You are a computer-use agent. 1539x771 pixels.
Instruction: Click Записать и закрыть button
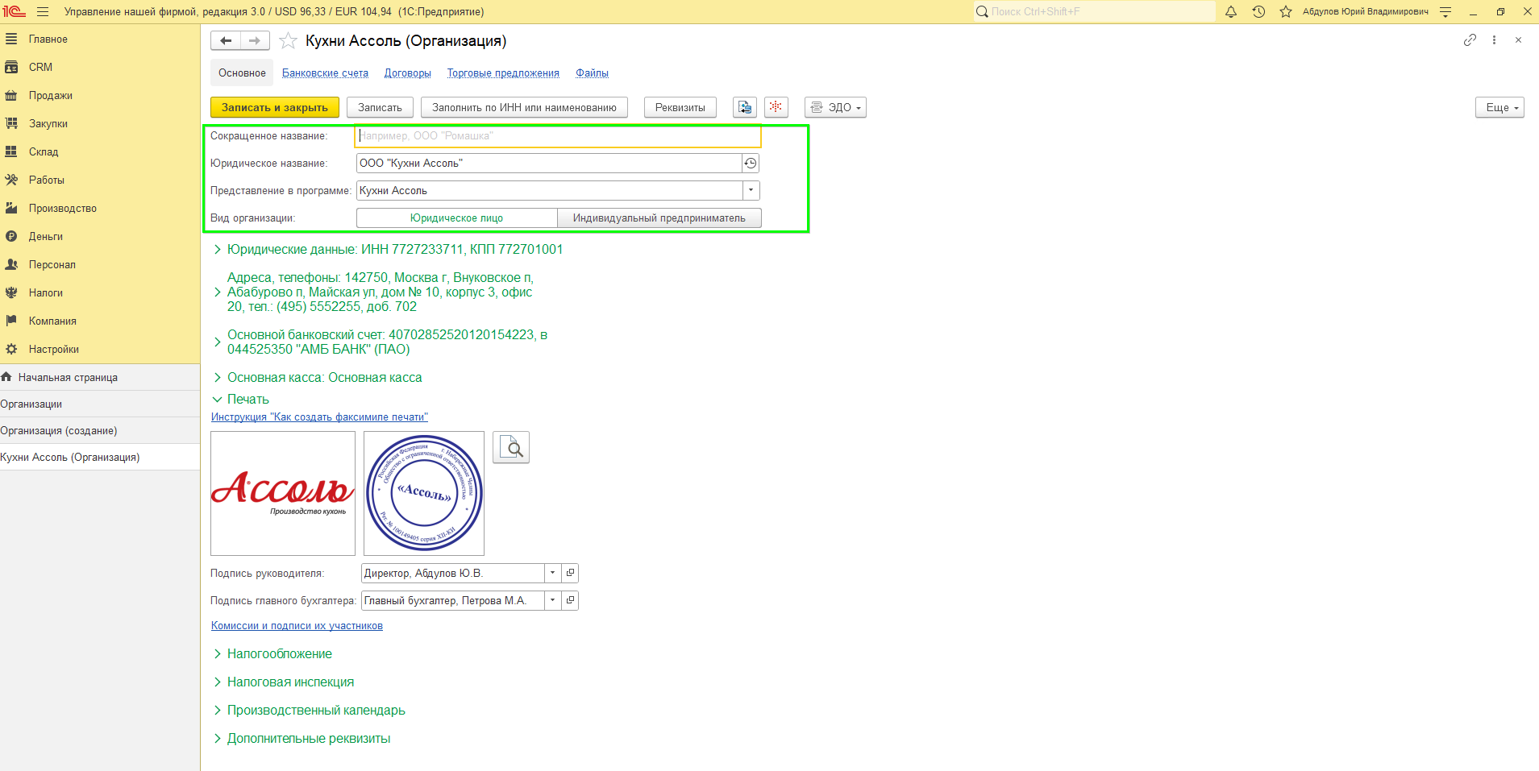(x=275, y=107)
